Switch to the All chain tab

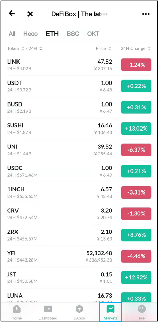12,34
